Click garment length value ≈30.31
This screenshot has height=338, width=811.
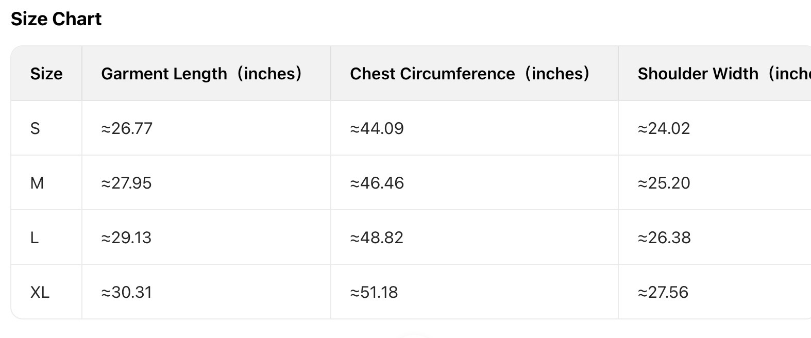coord(126,292)
